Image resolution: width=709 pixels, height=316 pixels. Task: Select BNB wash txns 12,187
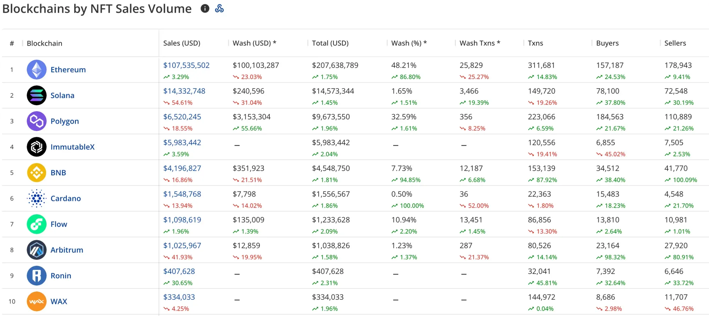tap(471, 168)
